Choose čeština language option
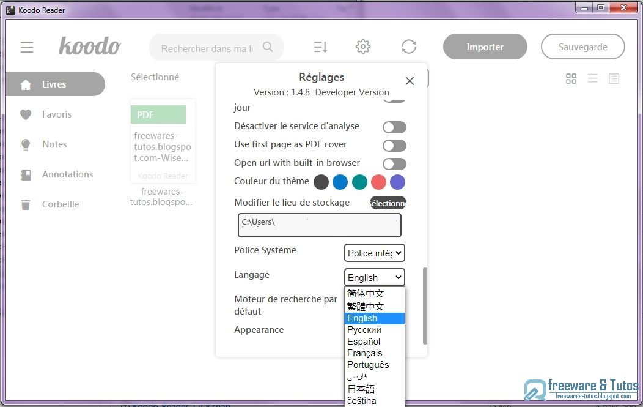The image size is (643, 407). tap(375, 400)
